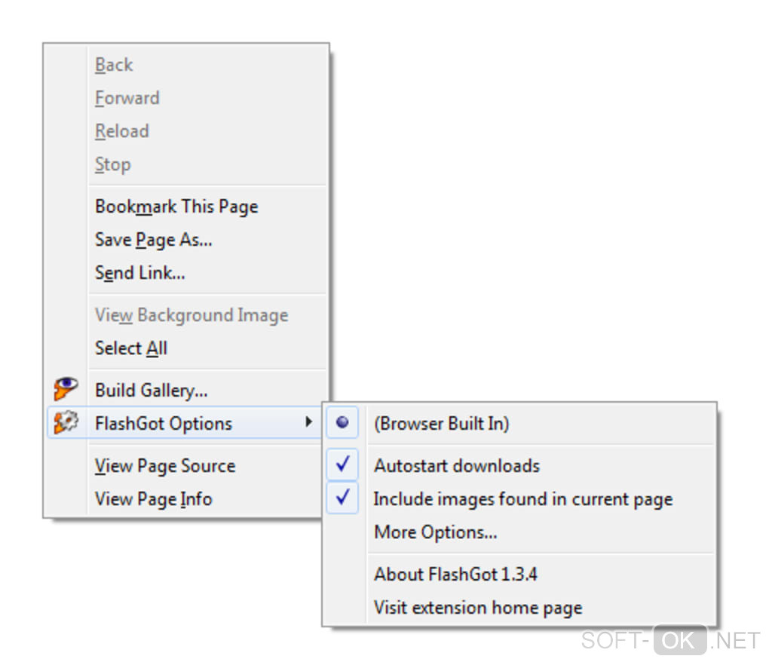Click About FlashGot 1.3.4
This screenshot has width=769, height=659.
coord(455,575)
